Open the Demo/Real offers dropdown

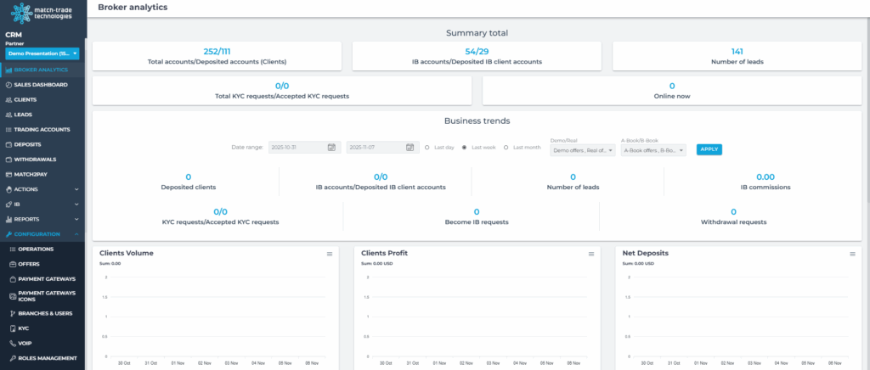582,150
